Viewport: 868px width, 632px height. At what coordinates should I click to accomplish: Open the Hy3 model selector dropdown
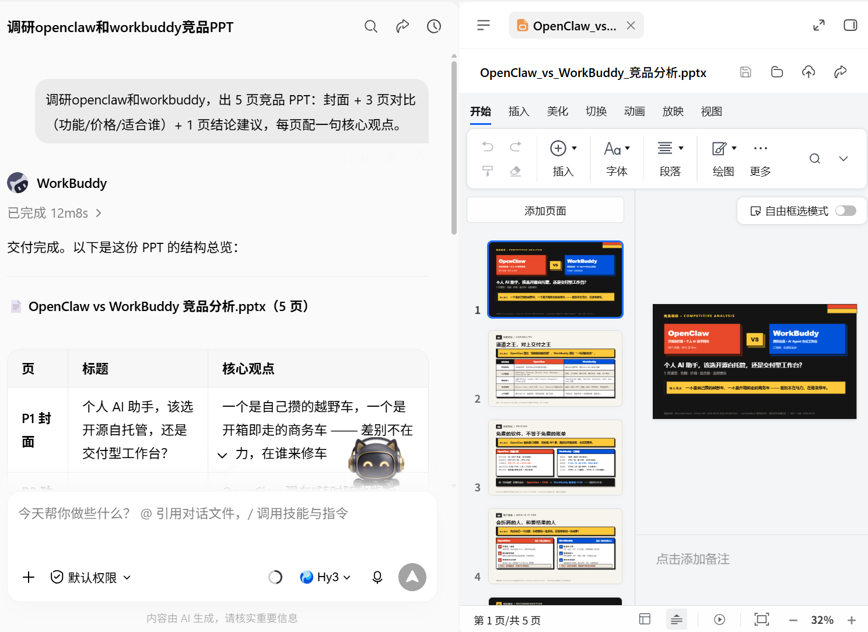pos(325,577)
